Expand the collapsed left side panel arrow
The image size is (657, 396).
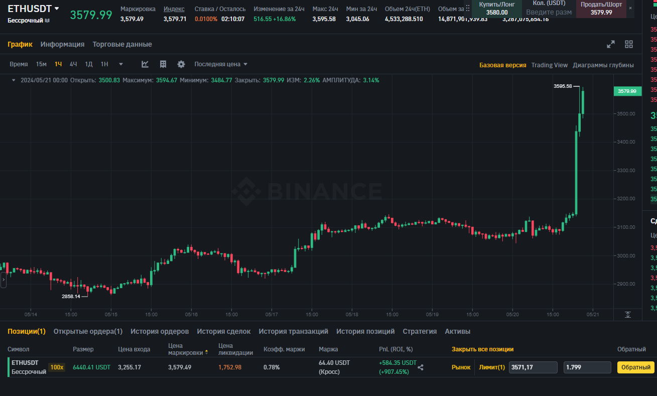pyautogui.click(x=4, y=279)
